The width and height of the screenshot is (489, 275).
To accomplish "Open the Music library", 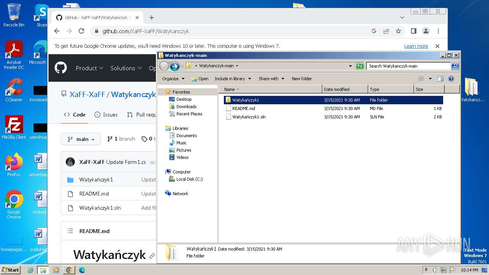I will point(181,143).
